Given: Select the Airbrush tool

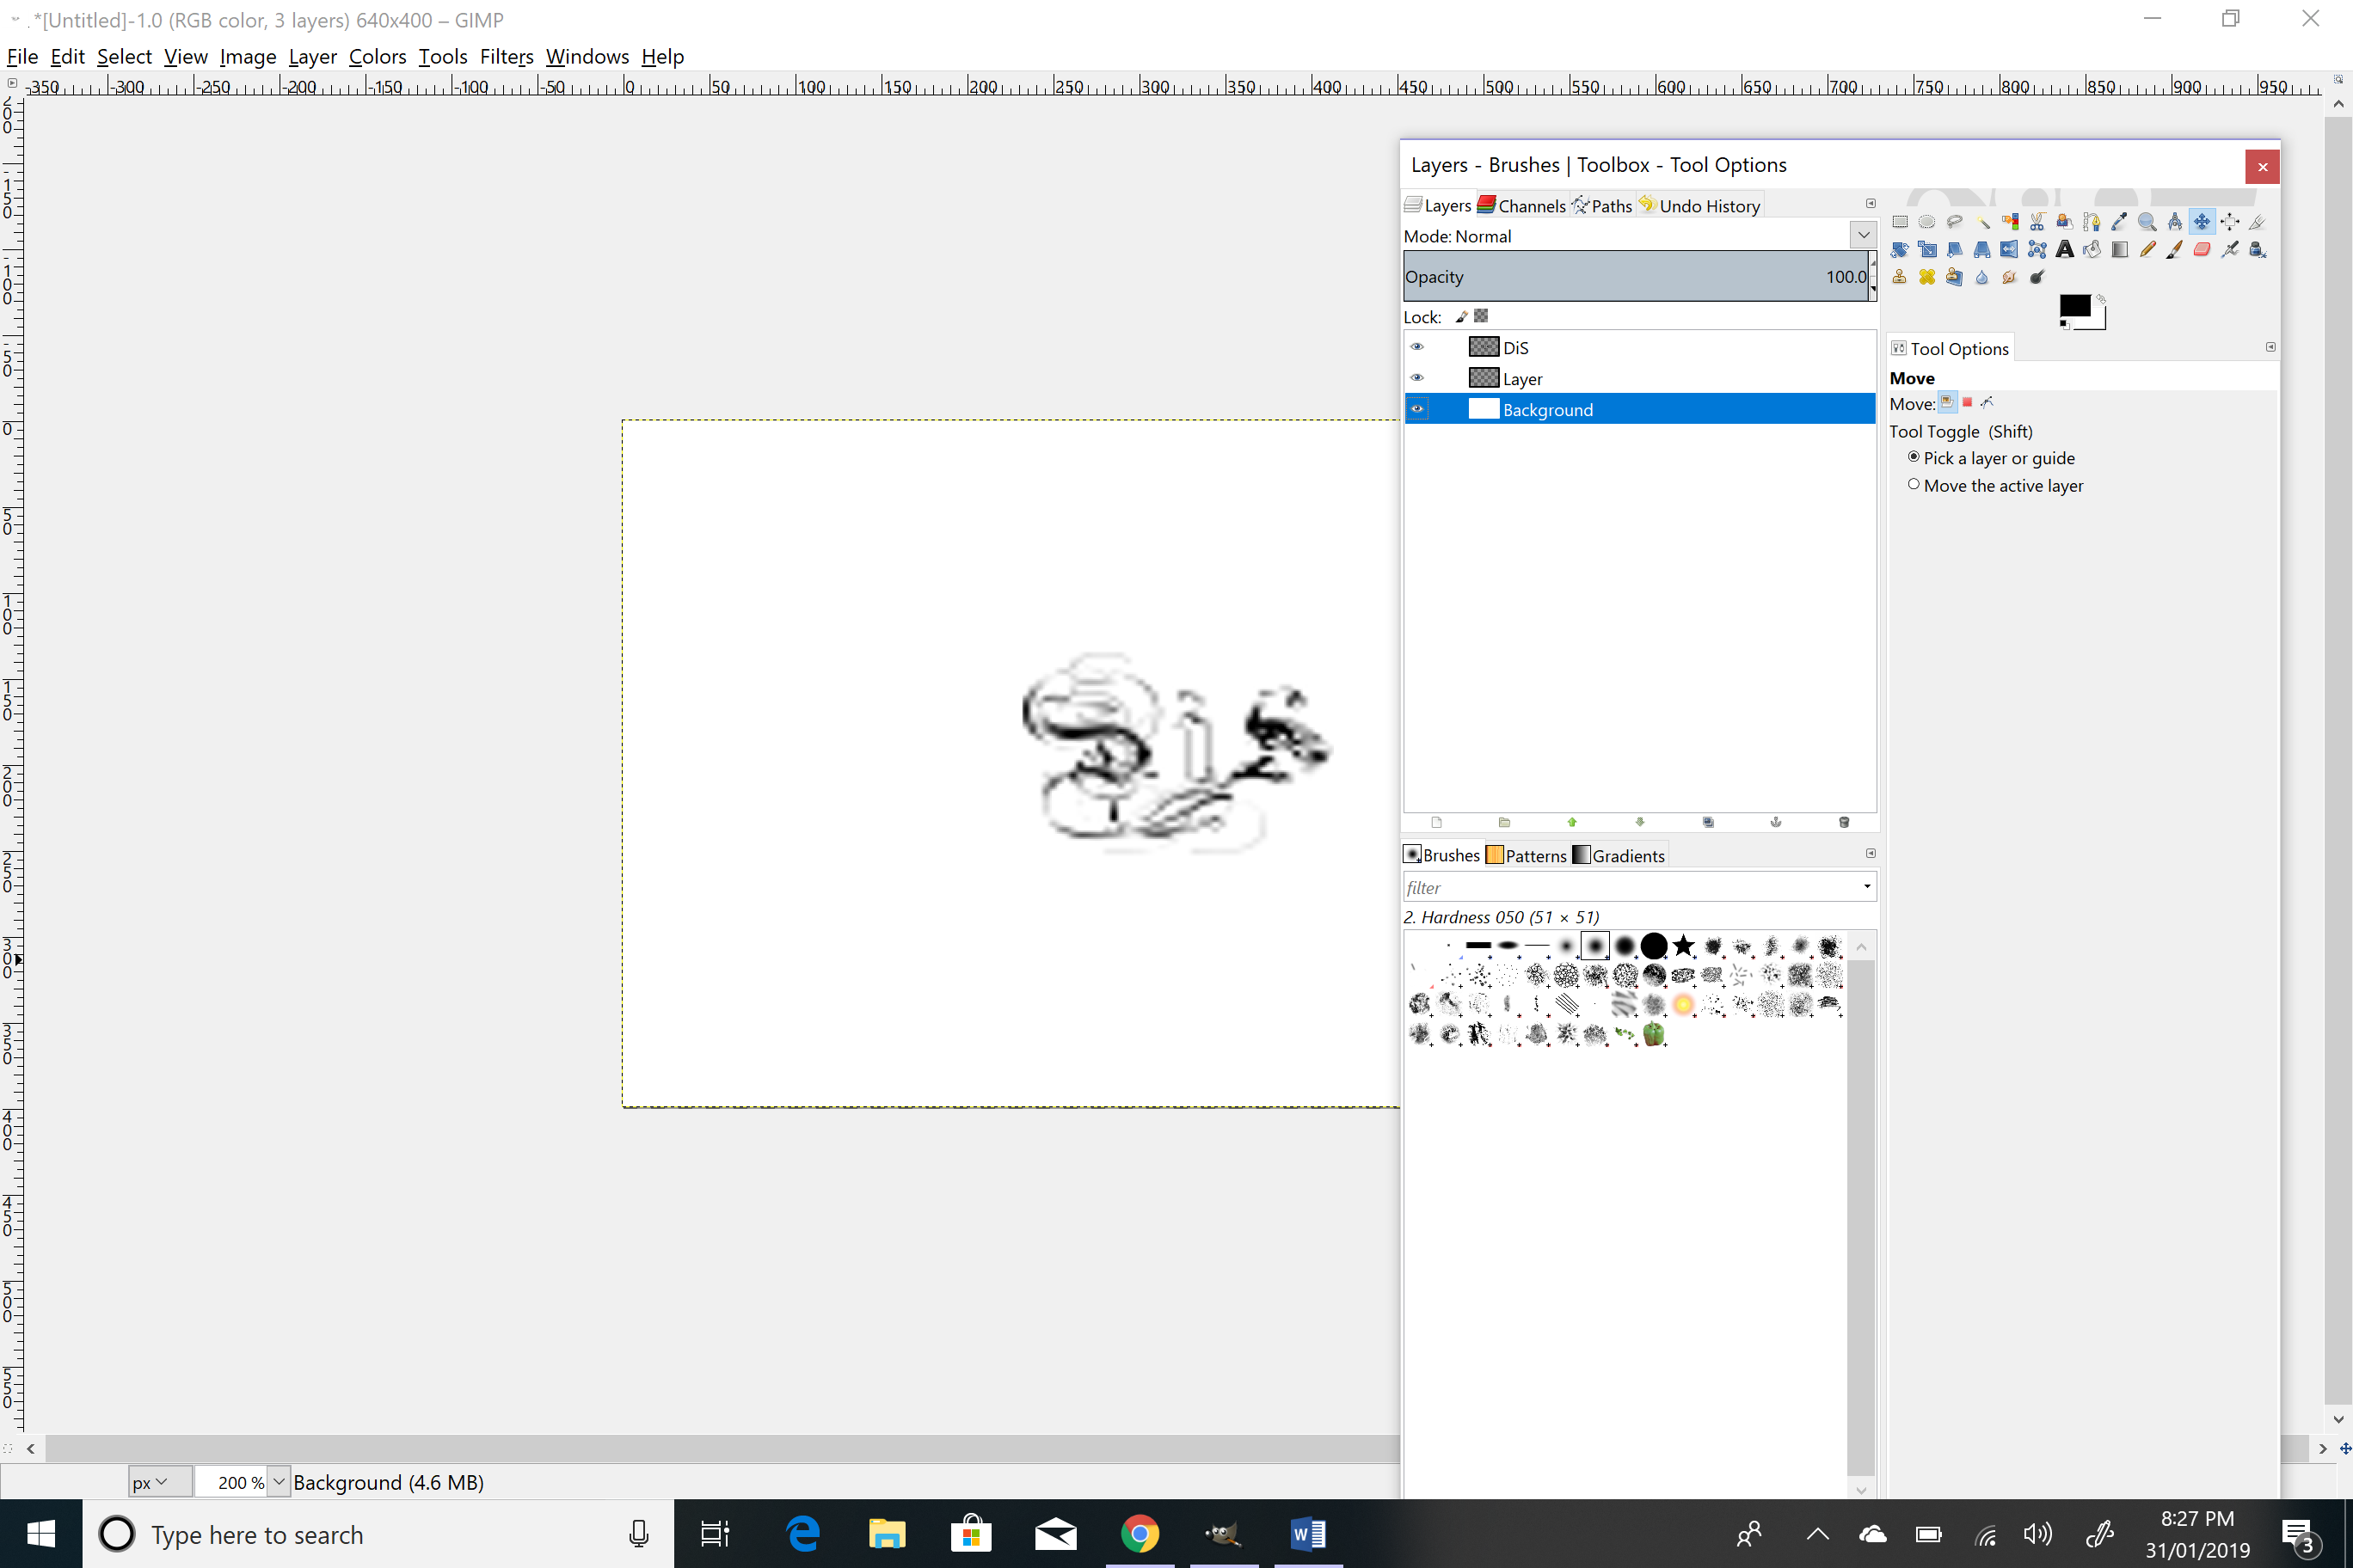Looking at the screenshot, I should point(2230,249).
